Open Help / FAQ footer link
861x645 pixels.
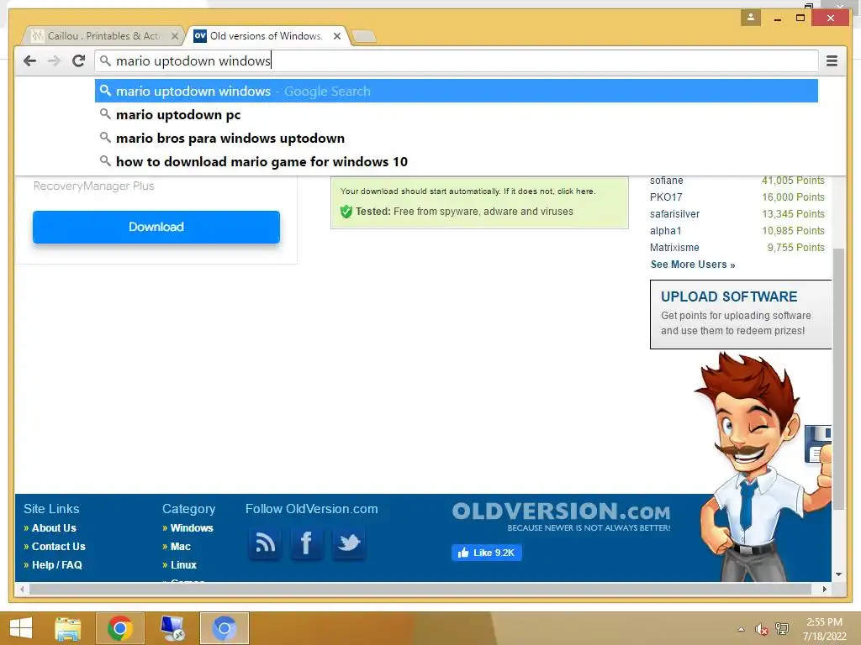(x=57, y=565)
